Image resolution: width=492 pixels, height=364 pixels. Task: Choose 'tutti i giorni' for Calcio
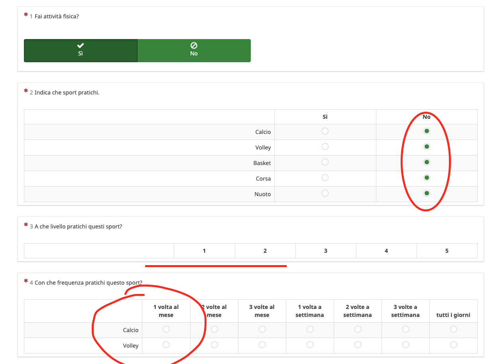coord(453,329)
